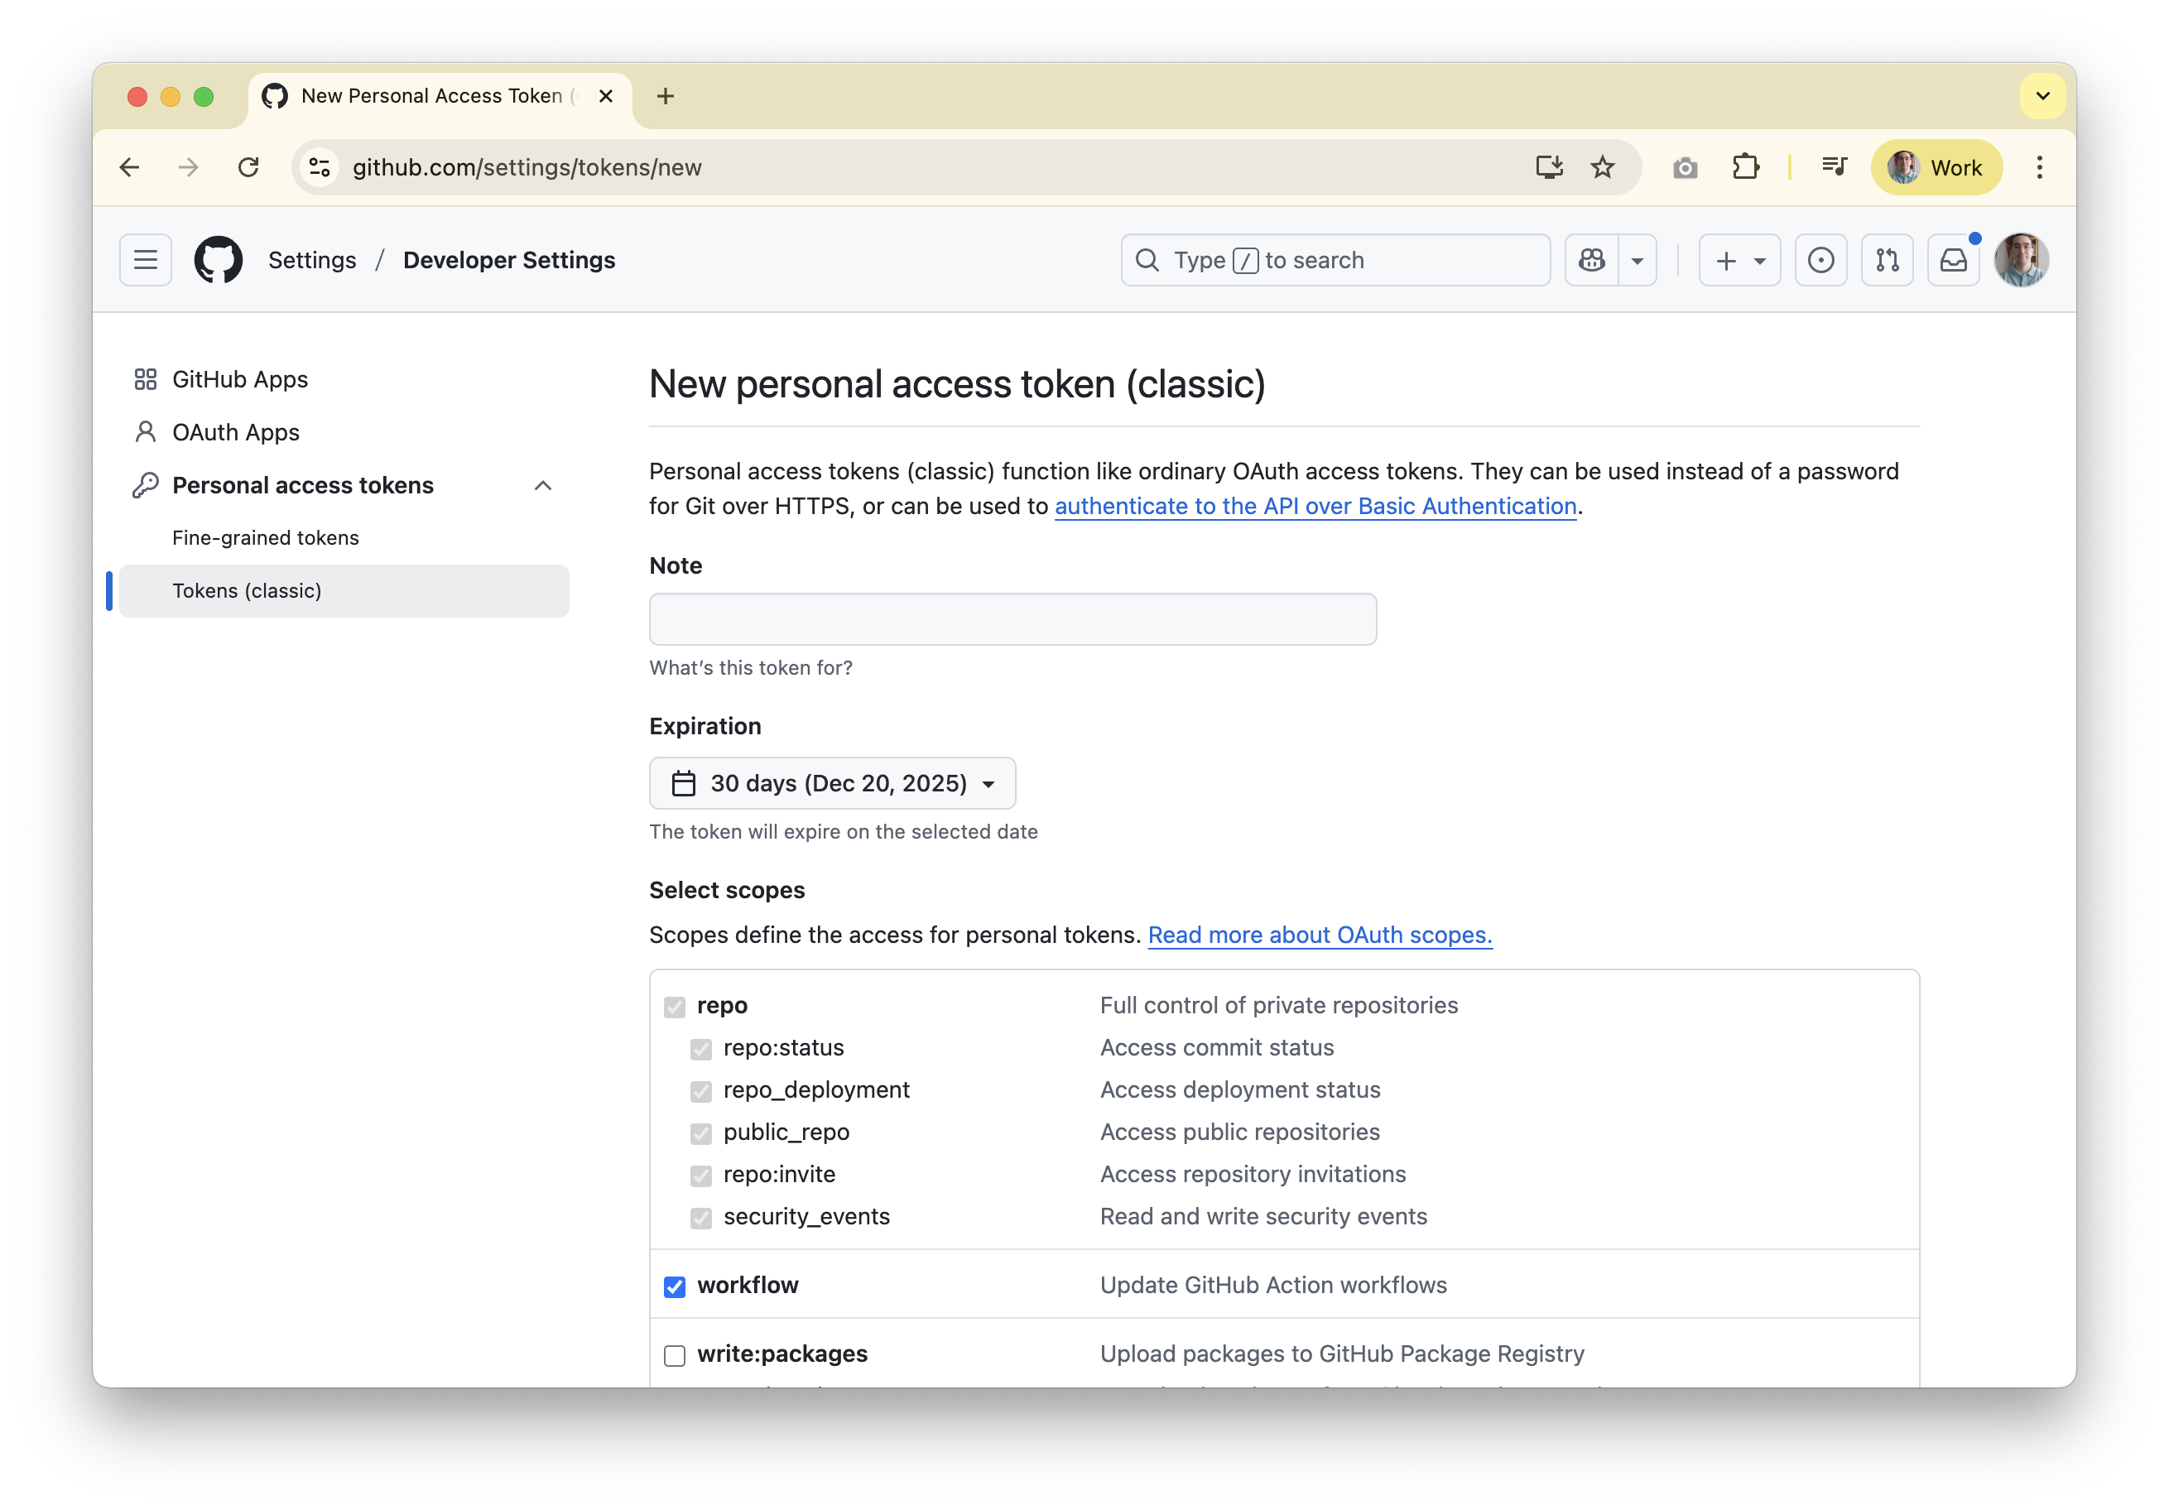2169x1510 pixels.
Task: Click your profile avatar picture
Action: (x=2022, y=260)
